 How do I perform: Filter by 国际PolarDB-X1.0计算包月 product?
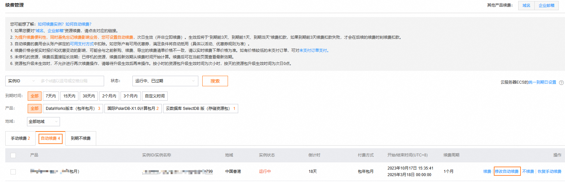pyautogui.click(x=133, y=109)
